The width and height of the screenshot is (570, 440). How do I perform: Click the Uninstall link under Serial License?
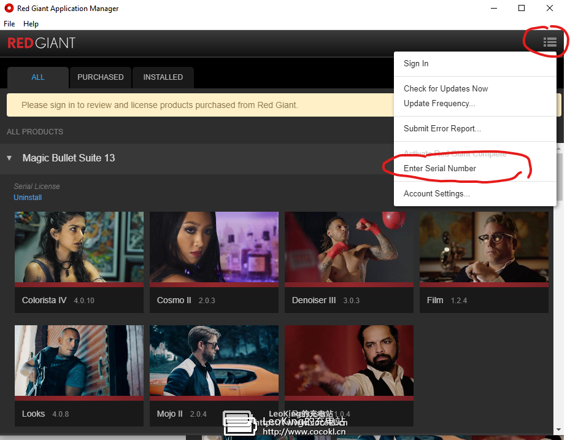[28, 198]
